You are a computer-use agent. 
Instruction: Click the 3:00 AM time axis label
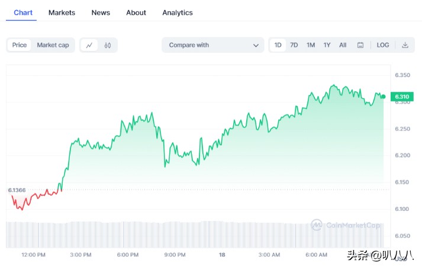point(269,255)
